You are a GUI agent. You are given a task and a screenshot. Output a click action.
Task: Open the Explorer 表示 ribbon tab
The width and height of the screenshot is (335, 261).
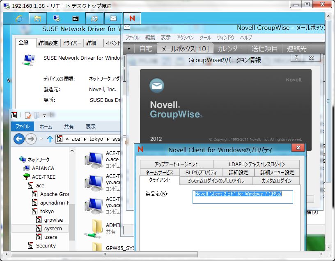coord(91,127)
